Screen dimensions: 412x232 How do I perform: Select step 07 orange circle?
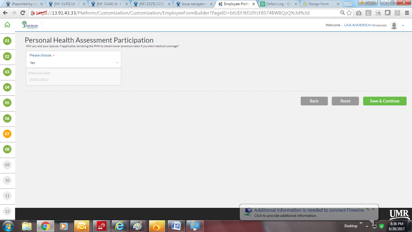click(7, 134)
